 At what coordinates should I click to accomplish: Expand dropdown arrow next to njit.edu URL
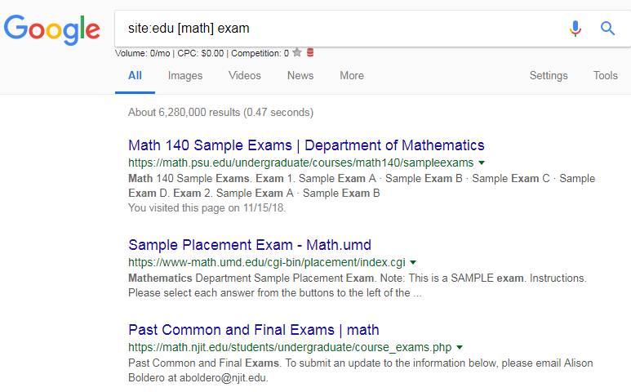coord(460,347)
